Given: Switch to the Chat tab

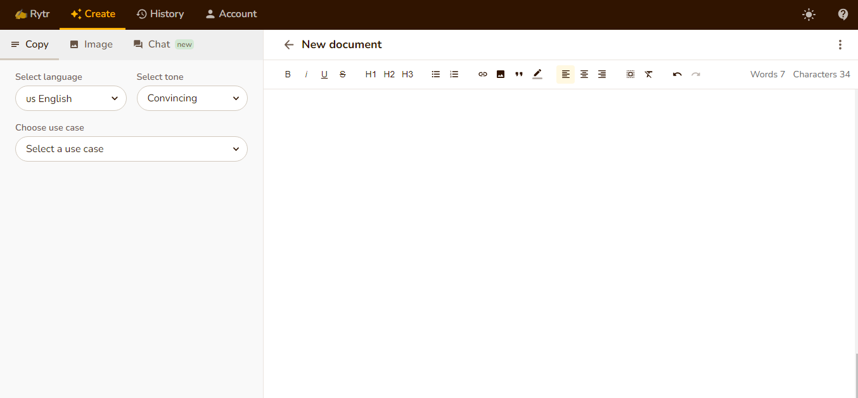Looking at the screenshot, I should (163, 44).
